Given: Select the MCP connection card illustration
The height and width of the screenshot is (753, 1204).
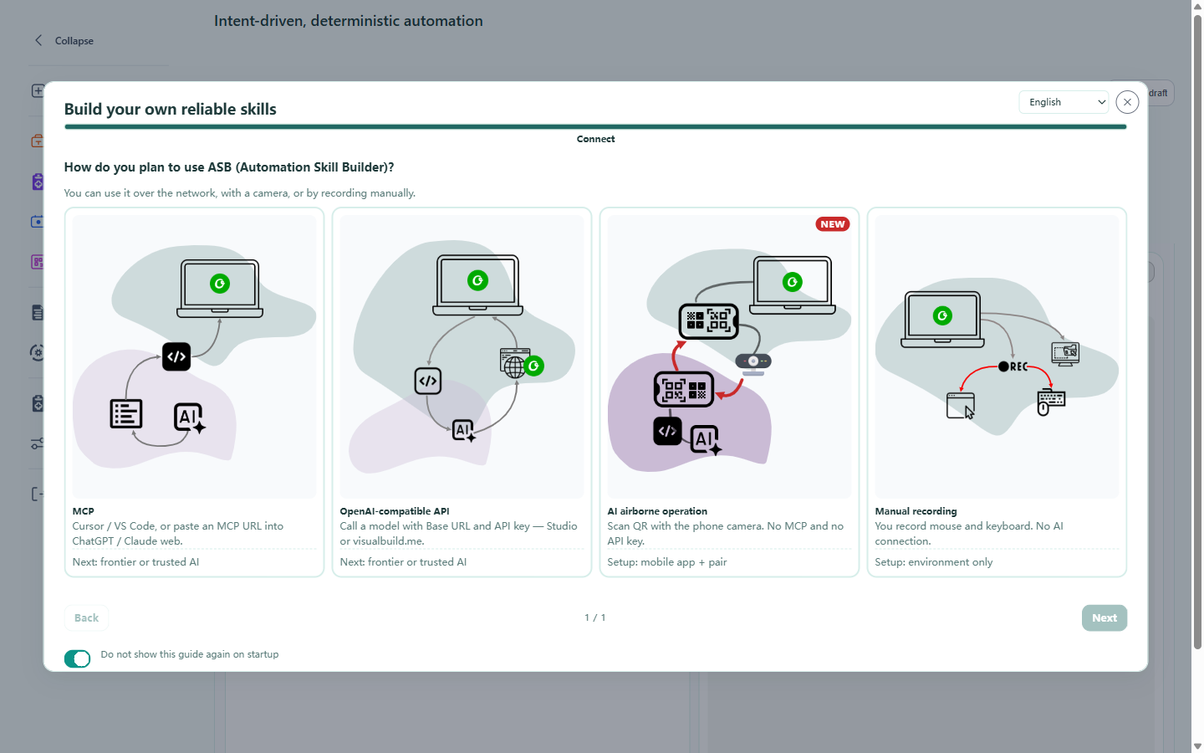Looking at the screenshot, I should [194, 357].
